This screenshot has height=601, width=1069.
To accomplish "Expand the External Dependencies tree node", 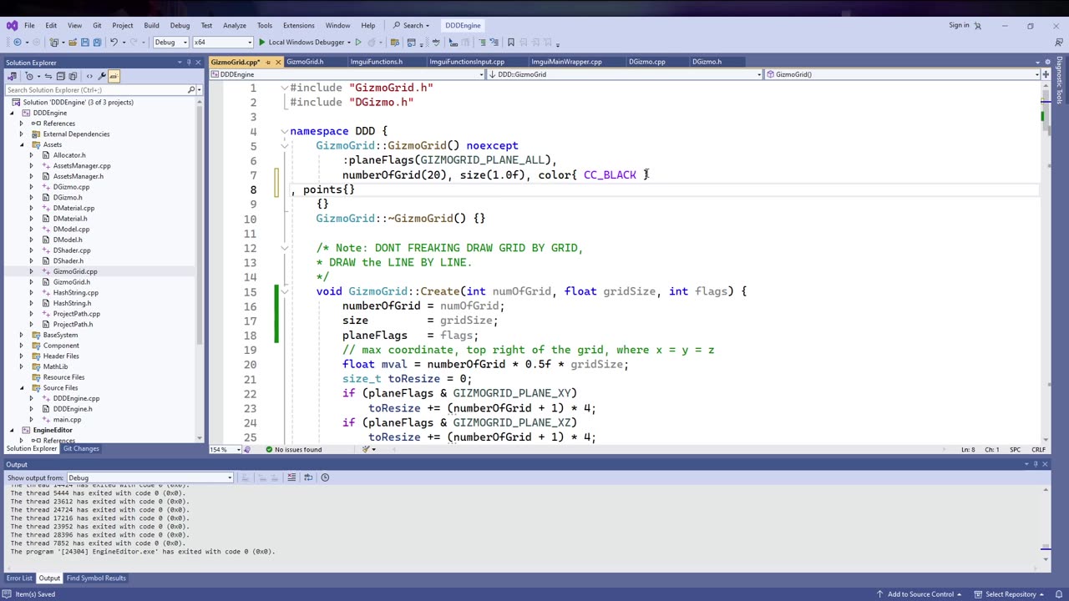I will click(x=22, y=134).
